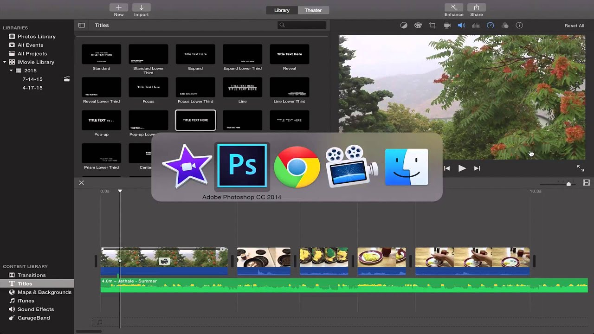Open the color balance adjustment
Screen dimensions: 594x334
(x=404, y=26)
